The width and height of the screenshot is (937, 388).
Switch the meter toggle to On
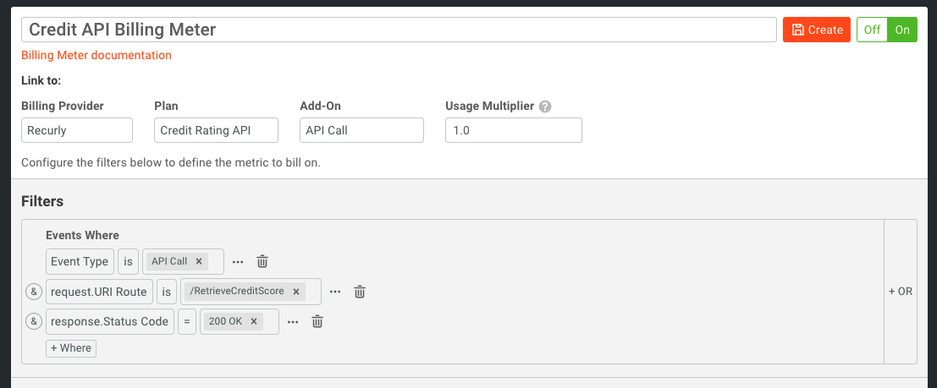[902, 30]
